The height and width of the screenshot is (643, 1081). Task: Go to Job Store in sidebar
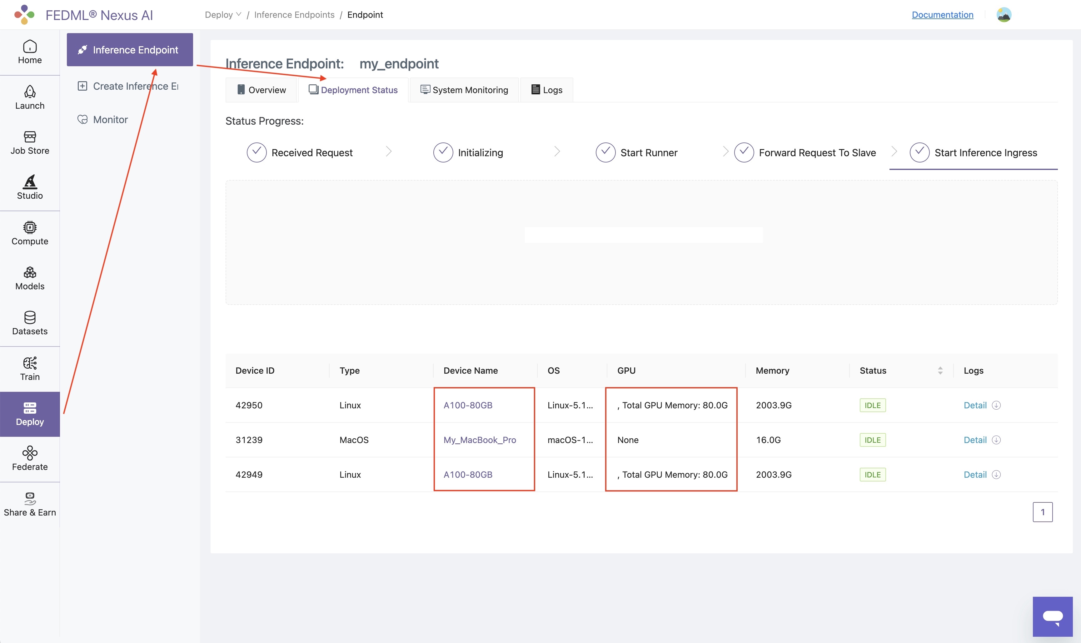tap(29, 142)
